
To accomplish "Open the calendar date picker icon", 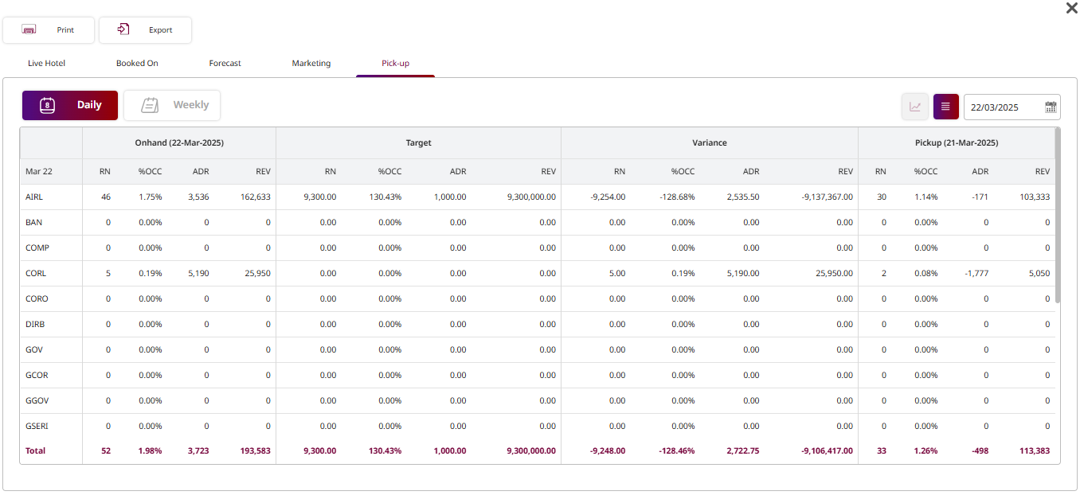I will point(1051,107).
